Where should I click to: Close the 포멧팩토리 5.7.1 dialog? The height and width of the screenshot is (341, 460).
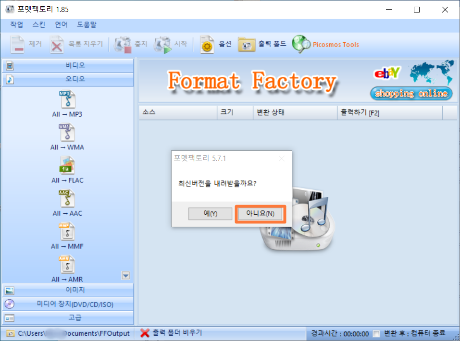pos(282,158)
